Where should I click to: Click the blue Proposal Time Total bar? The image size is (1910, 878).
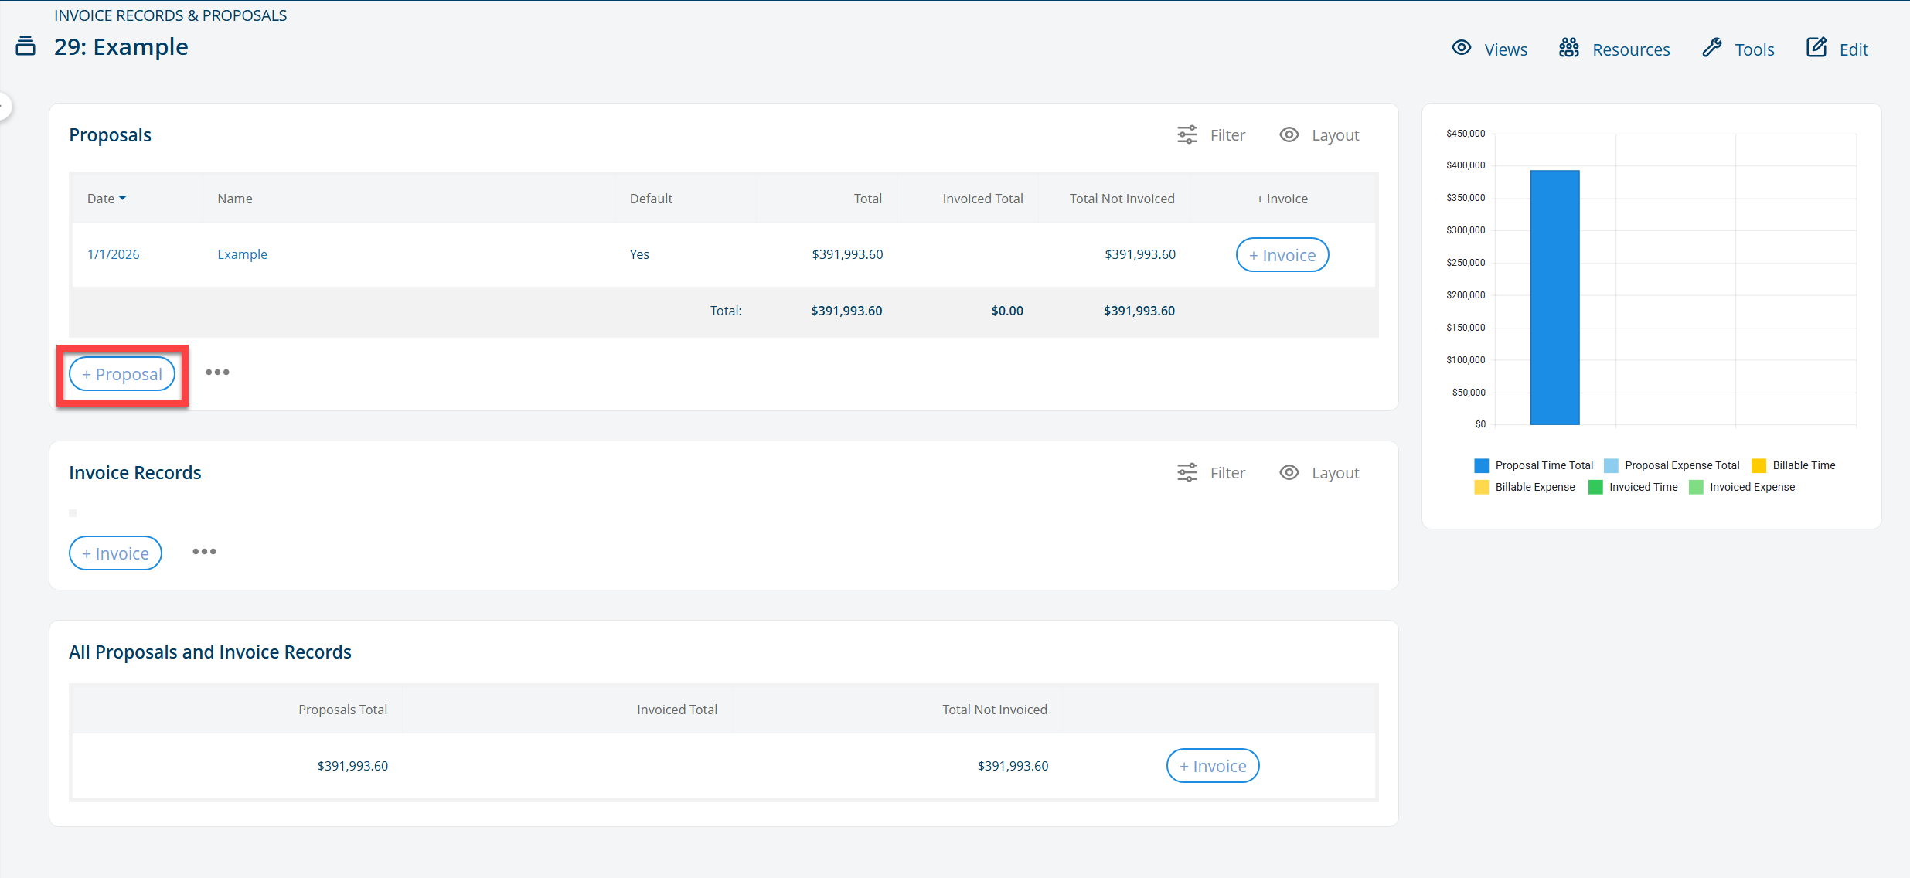pyautogui.click(x=1554, y=298)
